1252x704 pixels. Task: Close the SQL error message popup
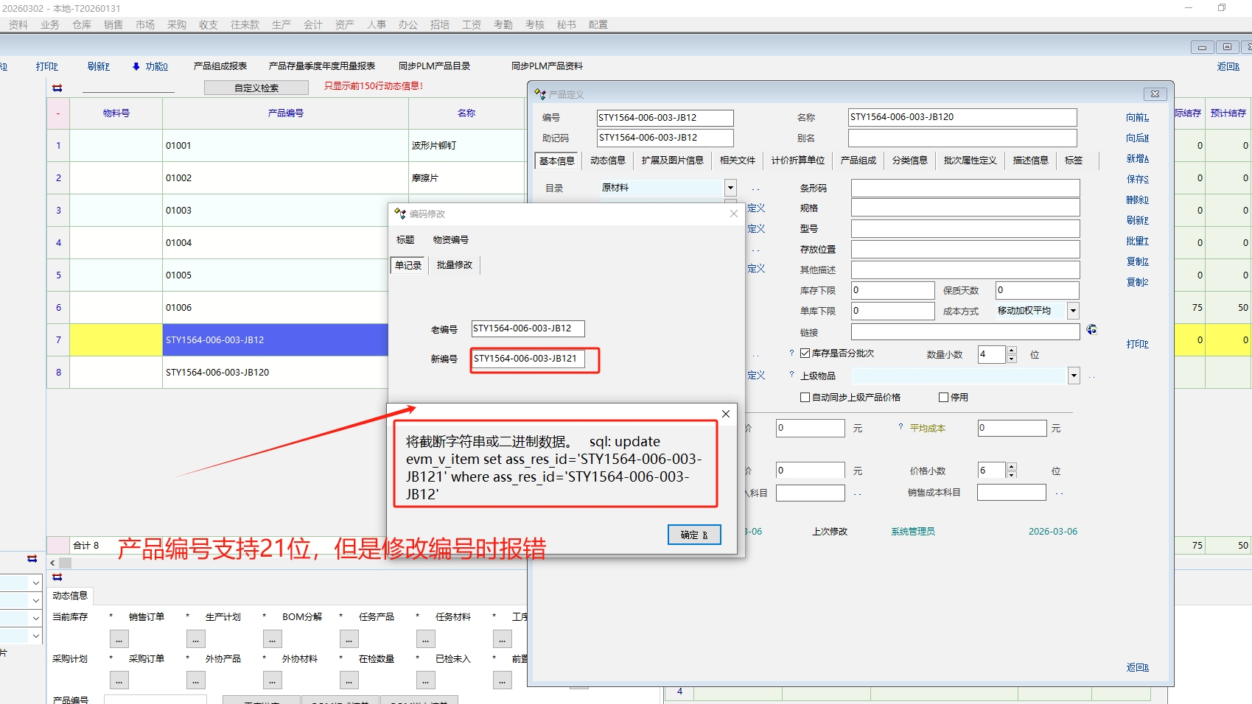(x=725, y=414)
